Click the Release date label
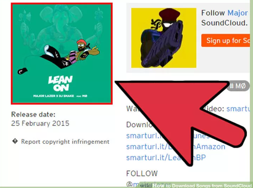 [33, 115]
